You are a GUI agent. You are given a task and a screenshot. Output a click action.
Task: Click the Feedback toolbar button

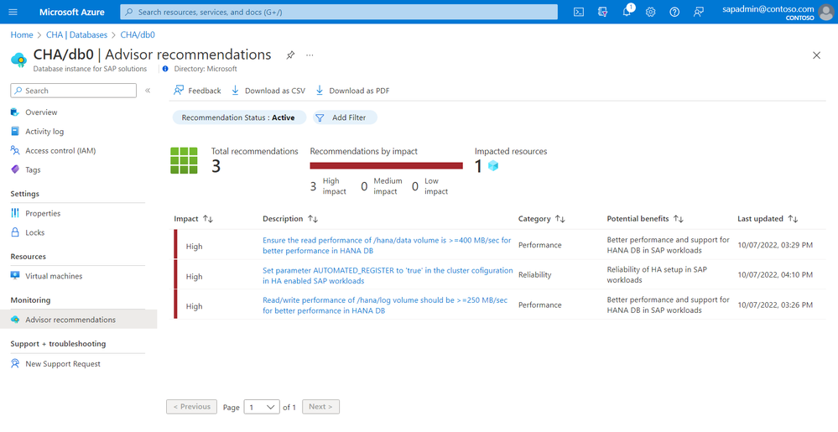[x=197, y=91]
